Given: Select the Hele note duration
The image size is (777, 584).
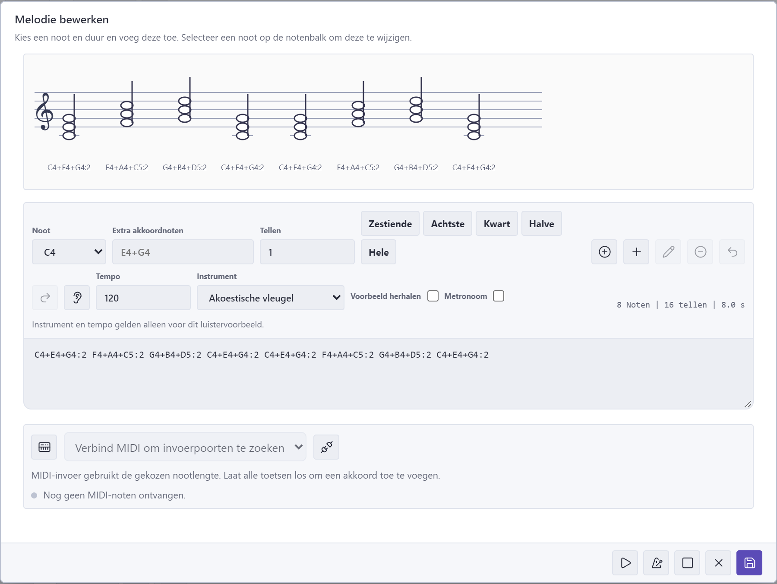Looking at the screenshot, I should (379, 252).
